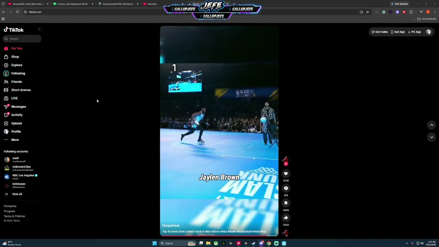The height and width of the screenshot is (247, 439).
Task: Open File Explorer from the taskbar
Action: 208,244
